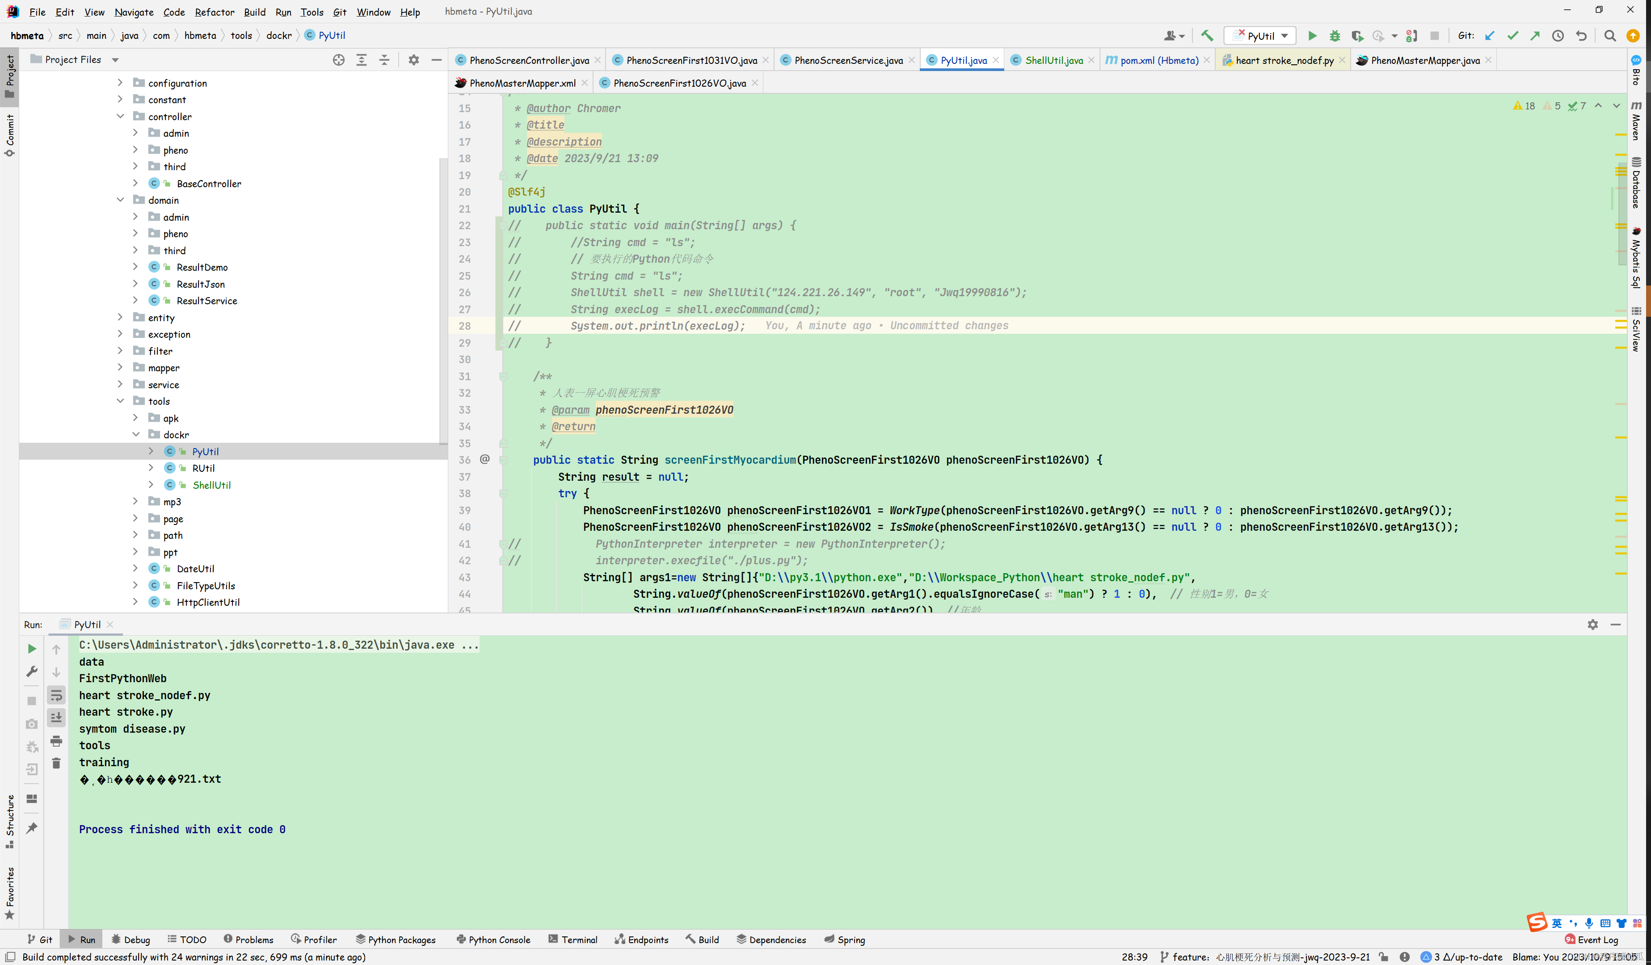Toggle scroll to end in the Run console
The width and height of the screenshot is (1651, 965).
point(56,718)
